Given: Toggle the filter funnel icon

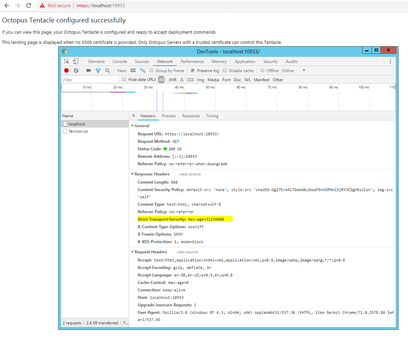Looking at the screenshot, I should 98,70.
